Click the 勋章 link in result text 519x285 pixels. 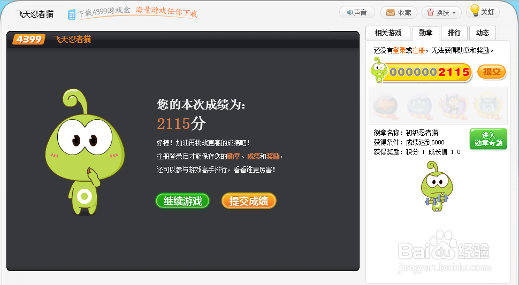(234, 156)
